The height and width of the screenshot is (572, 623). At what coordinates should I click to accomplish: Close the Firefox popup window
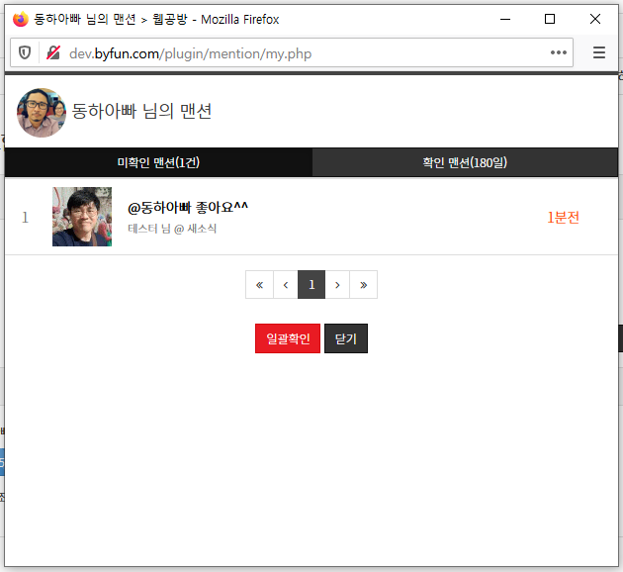point(594,19)
